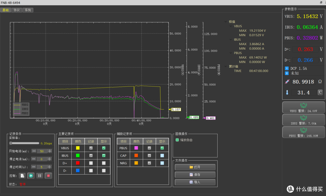Enable the D+ record checkbox
326x196 pixels.
91,163
